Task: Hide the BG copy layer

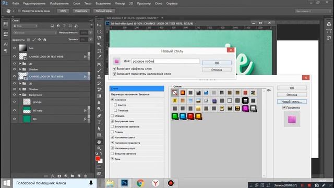Action: (14, 110)
